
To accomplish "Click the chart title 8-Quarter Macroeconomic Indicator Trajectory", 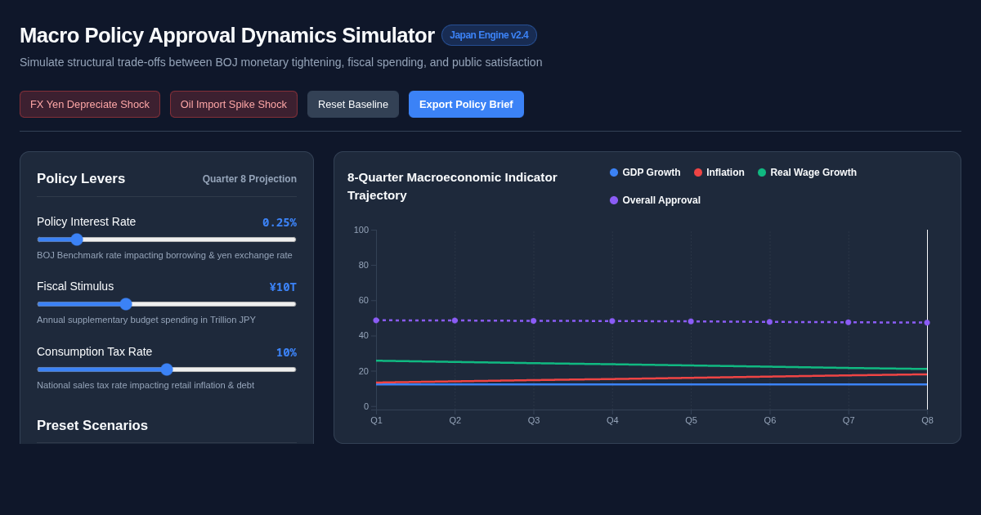I will point(452,186).
